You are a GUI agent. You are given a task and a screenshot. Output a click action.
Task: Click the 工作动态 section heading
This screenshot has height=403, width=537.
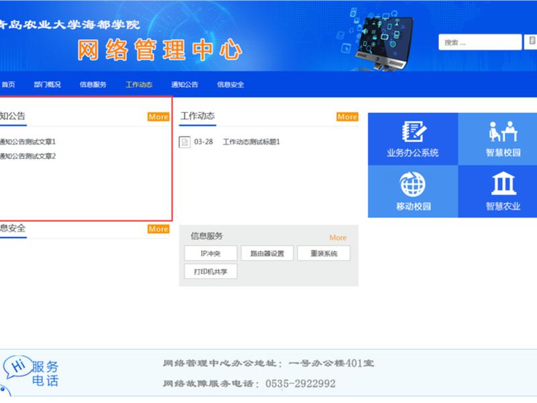(197, 116)
